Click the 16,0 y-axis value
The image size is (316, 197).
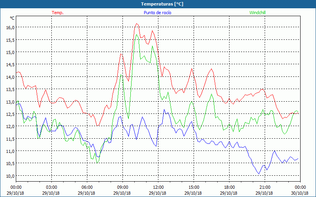[x=10, y=28]
